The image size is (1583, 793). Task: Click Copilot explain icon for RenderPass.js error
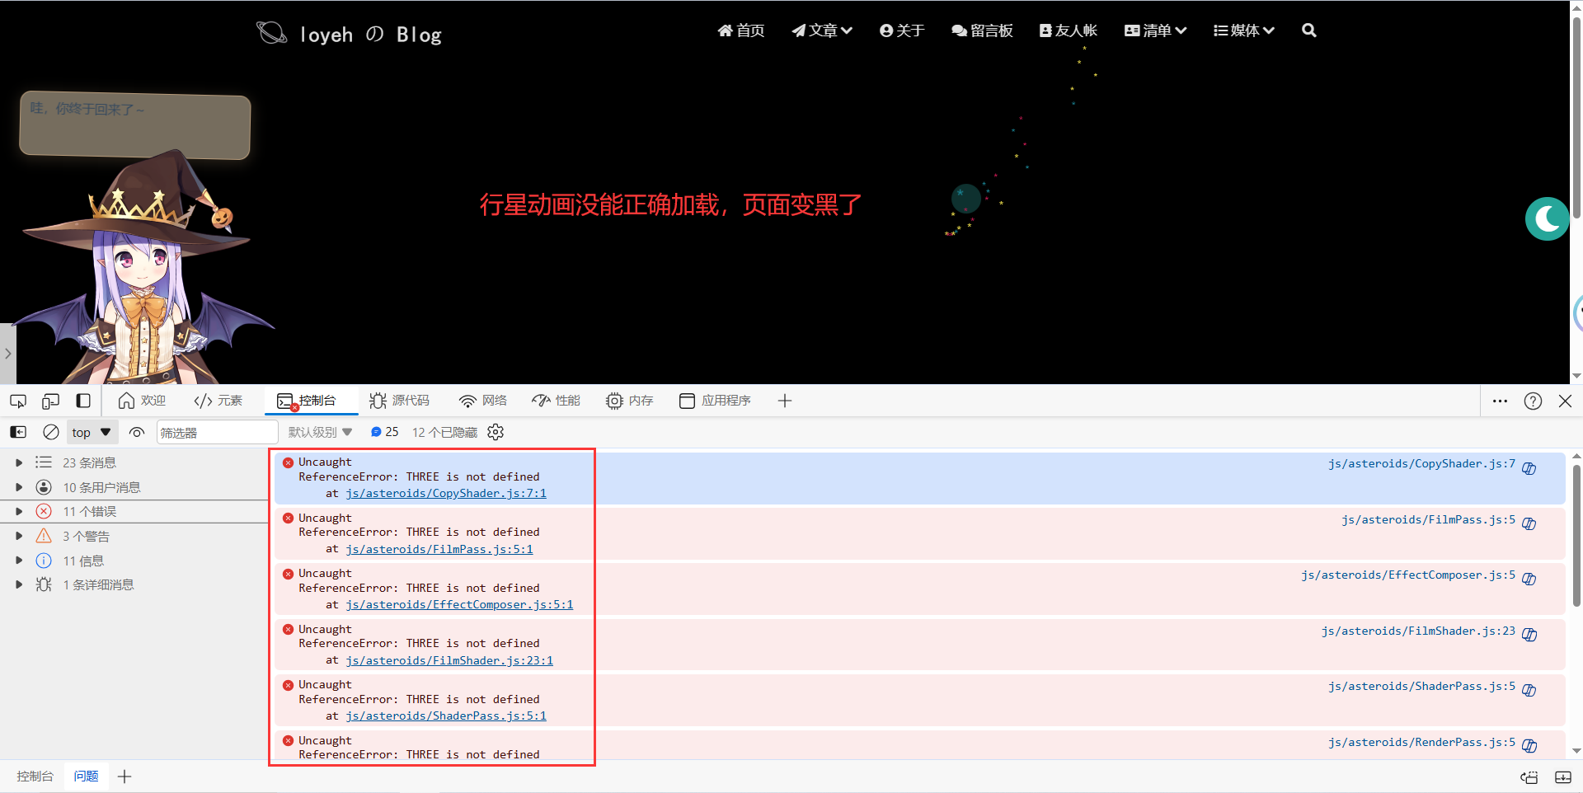[1529, 746]
